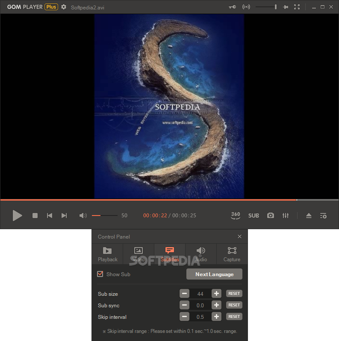339x341 pixels.
Task: Decrease the Sub size value
Action: (x=184, y=293)
